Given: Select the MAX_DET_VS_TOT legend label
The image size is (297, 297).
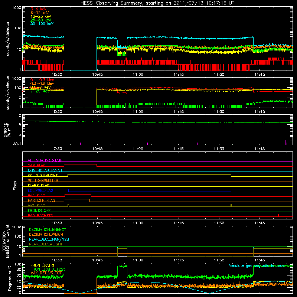Looking at the screenshot, I should pos(46,273).
